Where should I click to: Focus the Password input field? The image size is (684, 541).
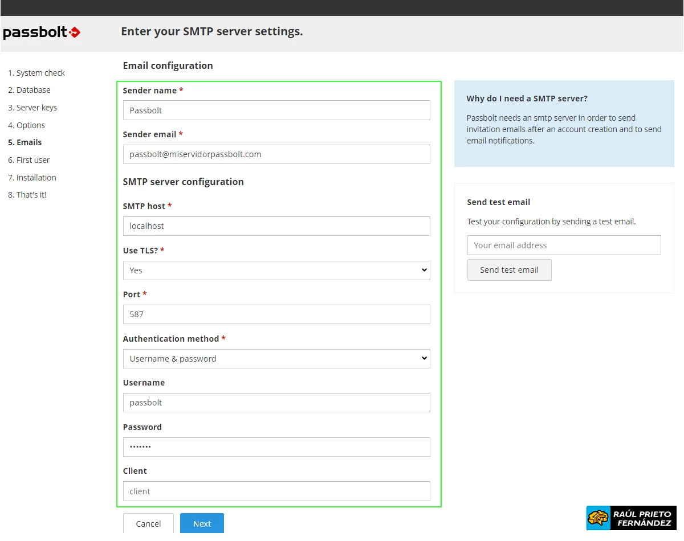276,447
